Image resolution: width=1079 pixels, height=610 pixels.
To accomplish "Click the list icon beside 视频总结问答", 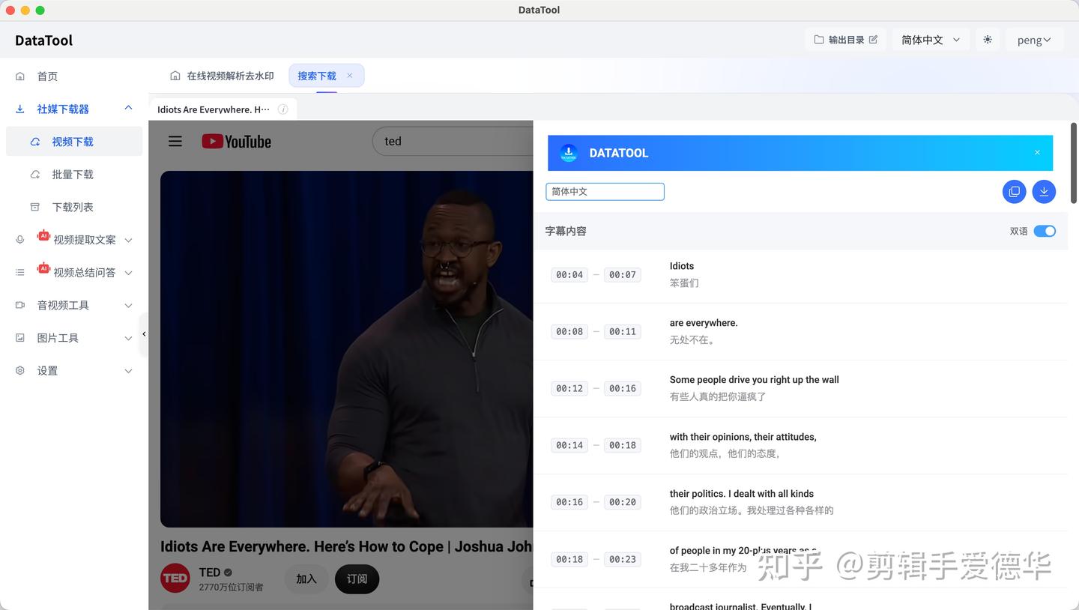I will point(20,273).
